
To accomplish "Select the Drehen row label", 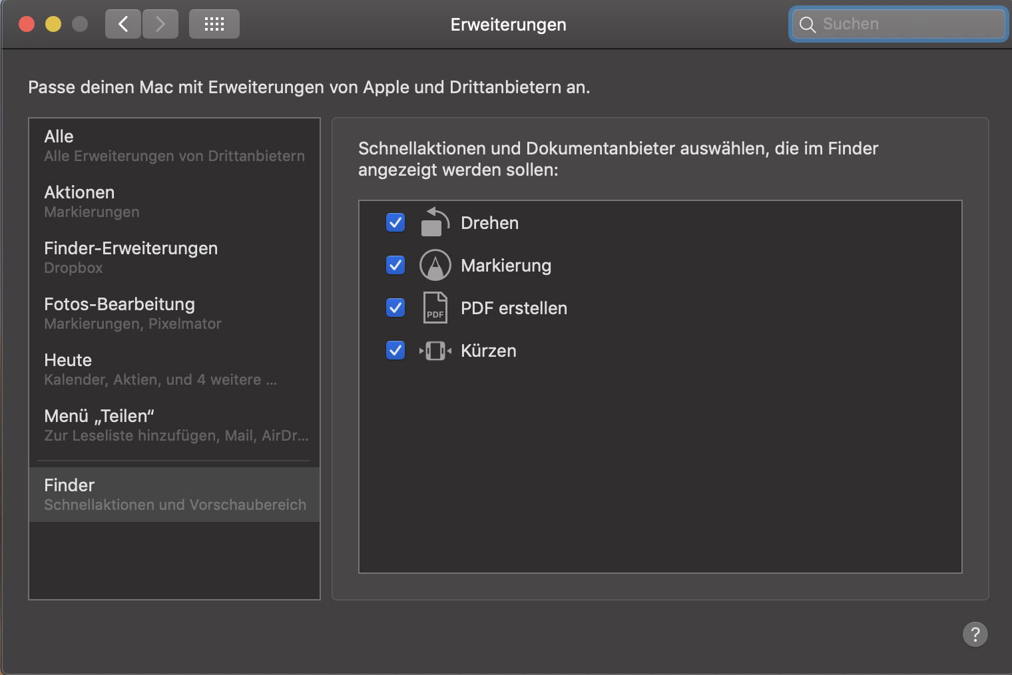I will point(489,223).
